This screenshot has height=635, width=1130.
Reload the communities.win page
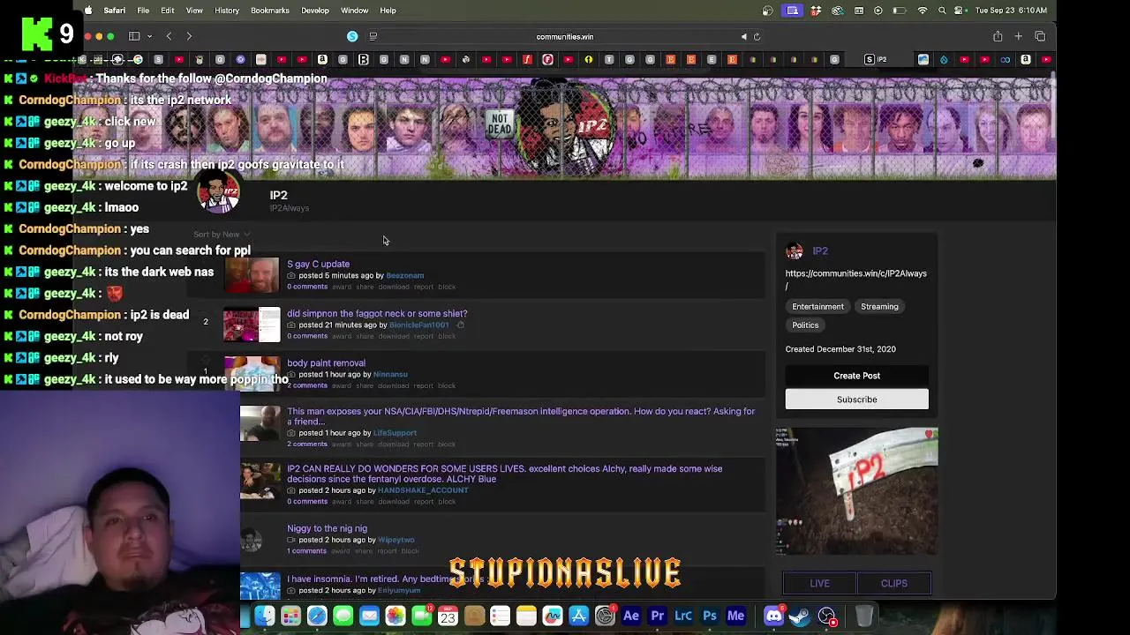pyautogui.click(x=757, y=37)
